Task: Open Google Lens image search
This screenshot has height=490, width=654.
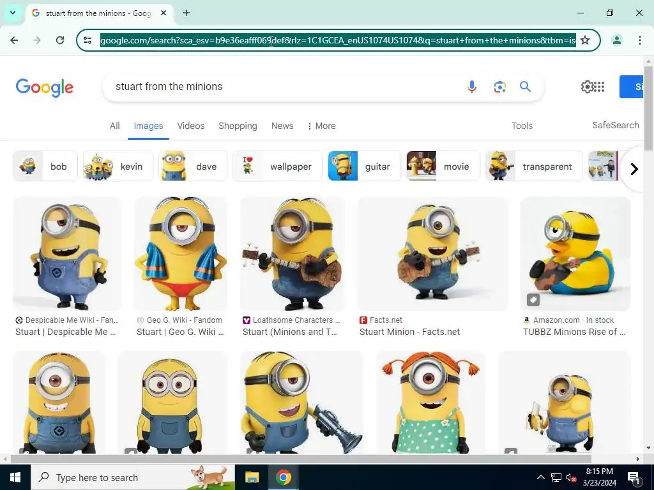Action: pyautogui.click(x=499, y=87)
